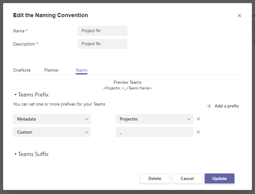Remove the Metadata Projectnr. prefix row
The height and width of the screenshot is (194, 255).
point(198,119)
